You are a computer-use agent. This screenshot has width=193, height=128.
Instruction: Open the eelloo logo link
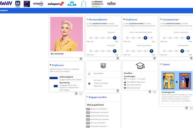(x=112, y=4)
